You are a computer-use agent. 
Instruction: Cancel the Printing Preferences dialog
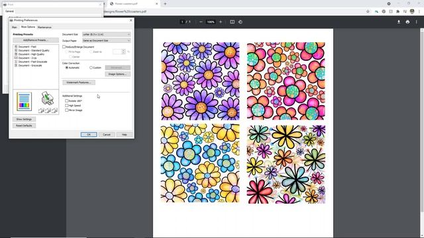coord(107,134)
